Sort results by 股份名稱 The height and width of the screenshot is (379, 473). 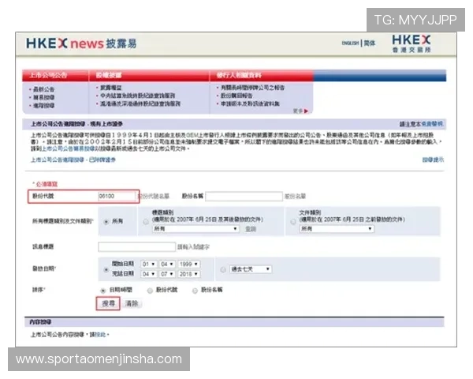click(196, 291)
